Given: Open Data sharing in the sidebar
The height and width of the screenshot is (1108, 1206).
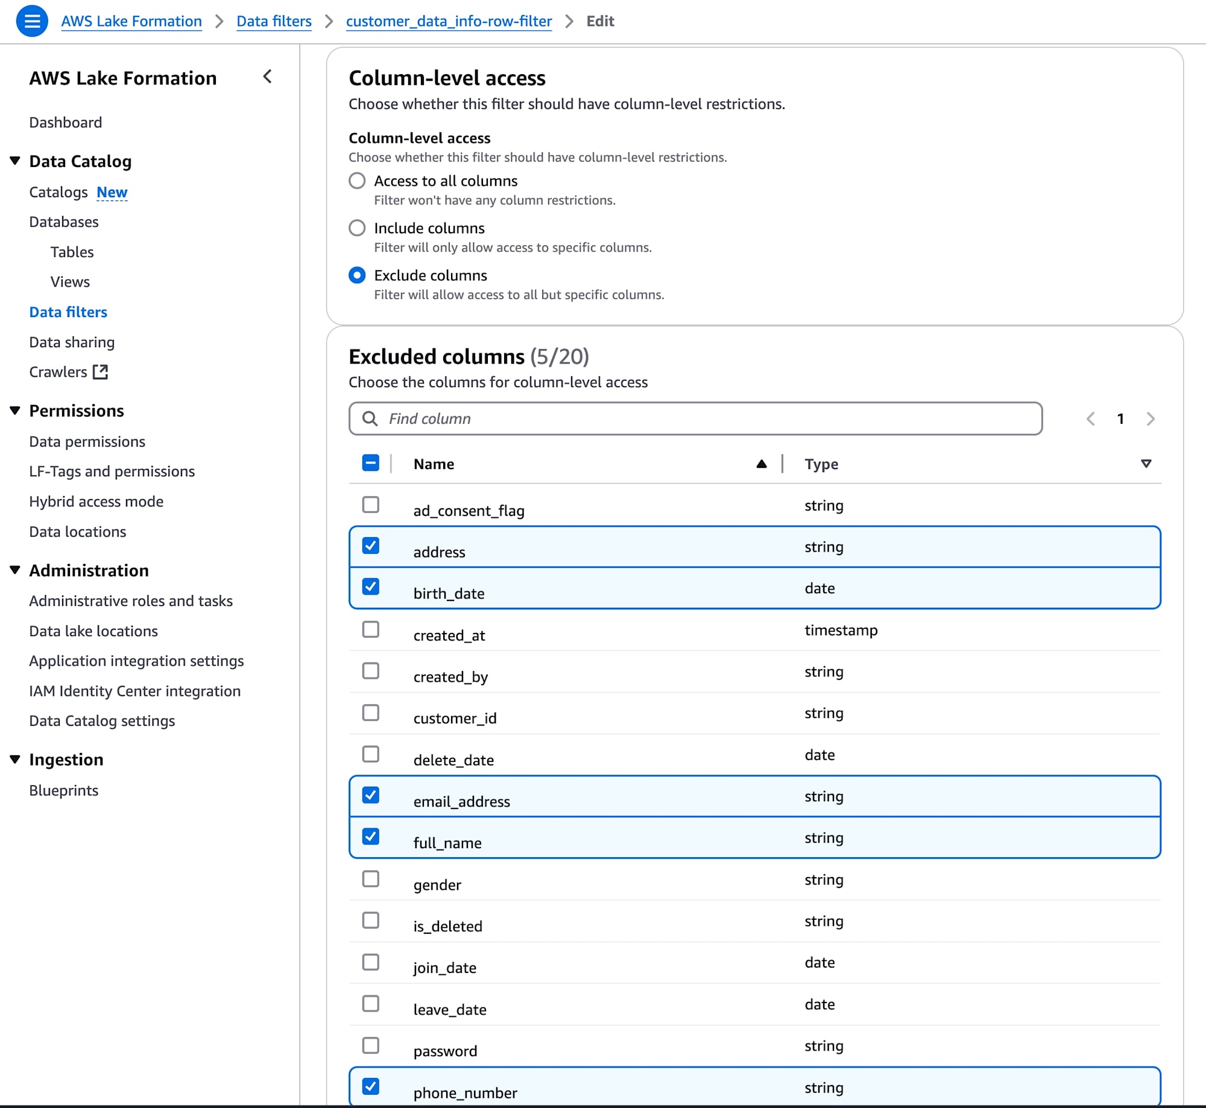Looking at the screenshot, I should click(72, 342).
